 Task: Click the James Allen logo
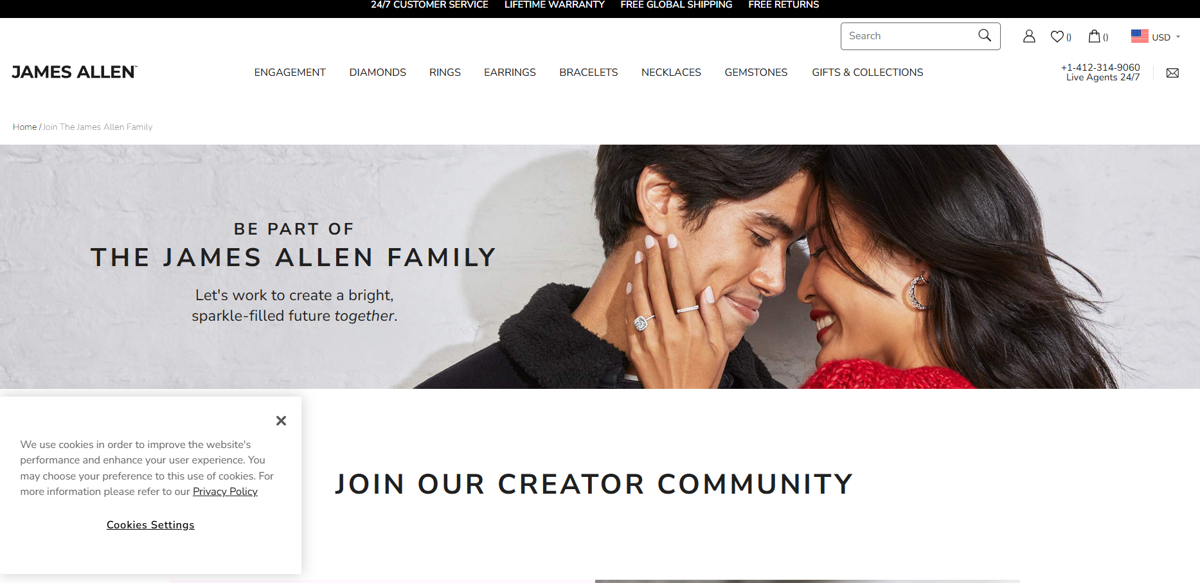[x=75, y=72]
